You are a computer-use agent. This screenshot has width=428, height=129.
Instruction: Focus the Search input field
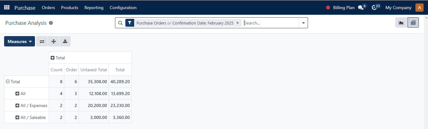271,23
